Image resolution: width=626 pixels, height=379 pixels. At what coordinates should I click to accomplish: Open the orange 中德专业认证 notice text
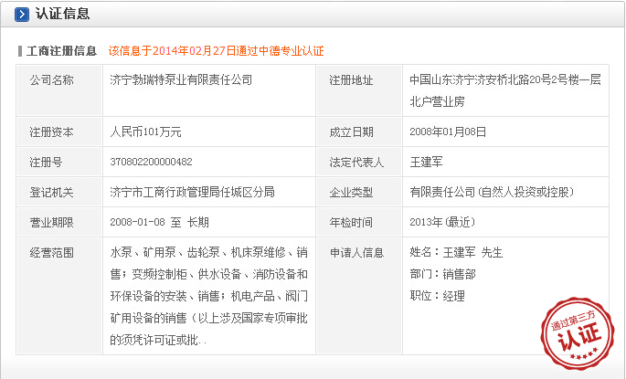(x=216, y=51)
